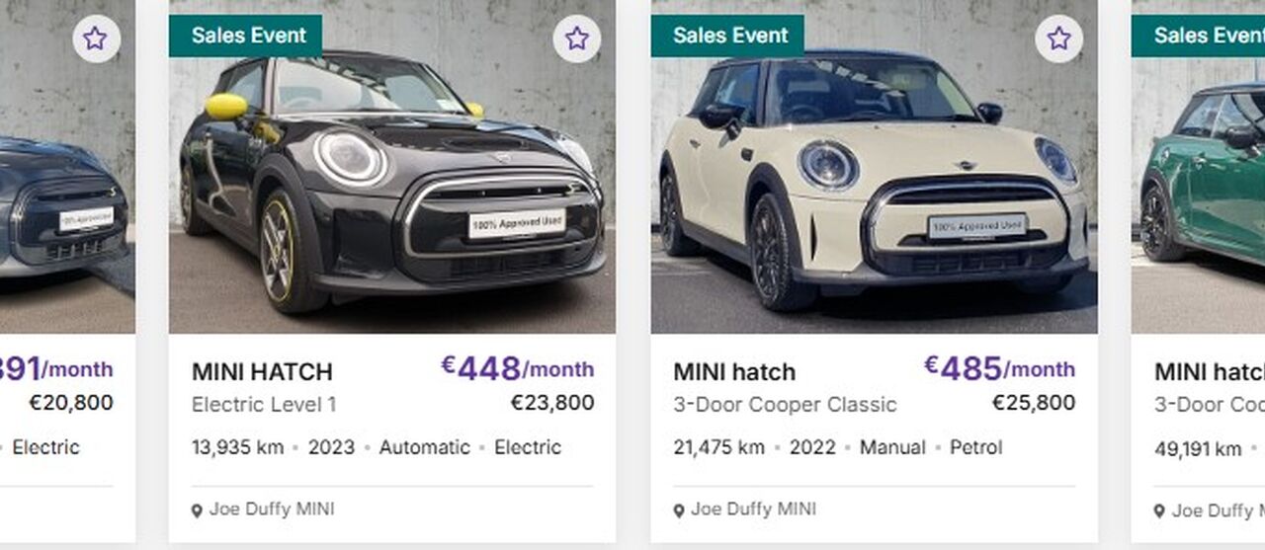Click location pin beside Joe Duffy MINI on electric card

[x=197, y=511]
